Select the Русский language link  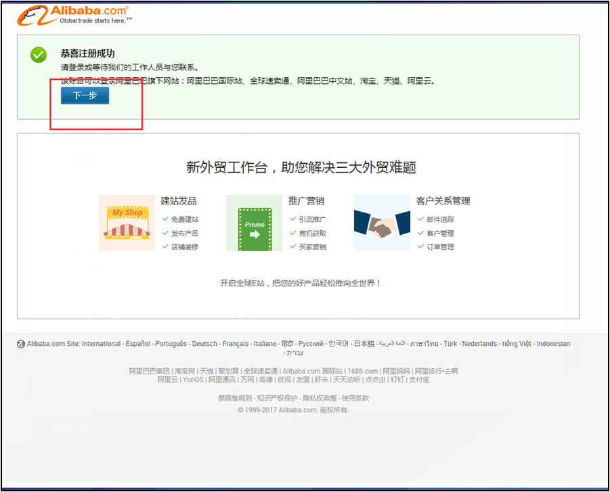(313, 344)
